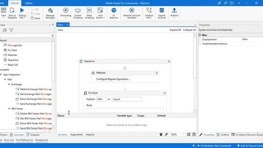
Task: Click fit to screen icon
Action: 189,134
